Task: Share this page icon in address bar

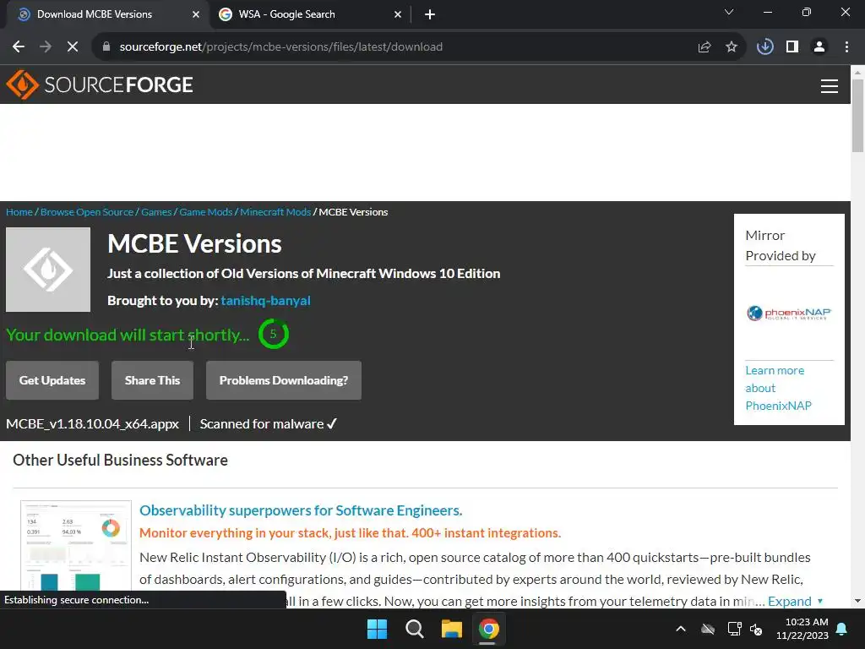Action: click(705, 47)
